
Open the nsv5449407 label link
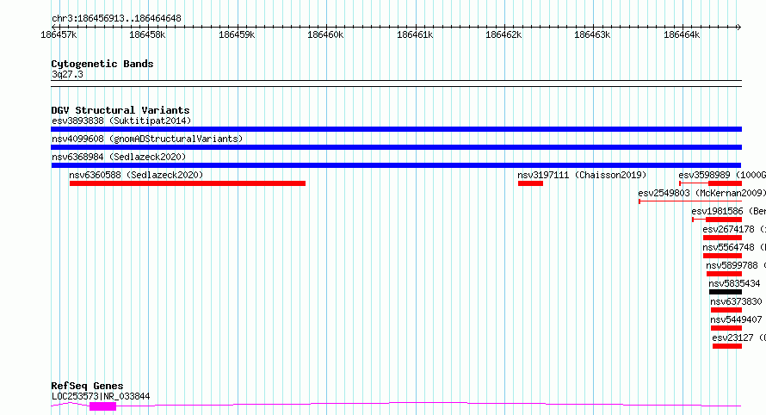[736, 319]
